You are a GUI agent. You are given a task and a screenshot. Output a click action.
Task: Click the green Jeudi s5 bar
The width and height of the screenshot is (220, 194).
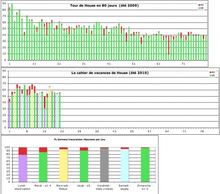tap(84, 166)
